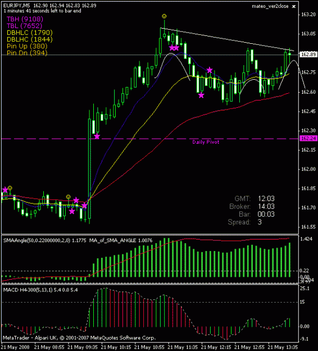Select the 163.20 price scale label
Viewport: 318px width, 351px height.
(x=308, y=15)
